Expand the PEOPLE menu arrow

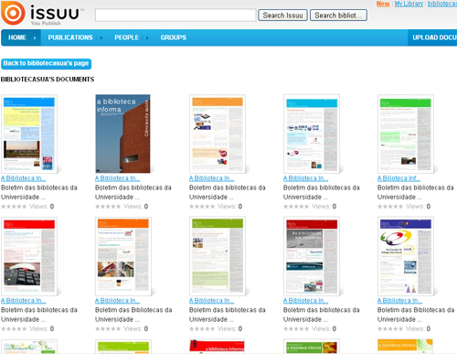point(147,38)
